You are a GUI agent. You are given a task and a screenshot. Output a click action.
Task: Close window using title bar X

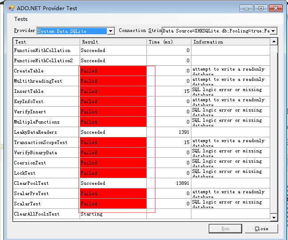click(x=276, y=8)
